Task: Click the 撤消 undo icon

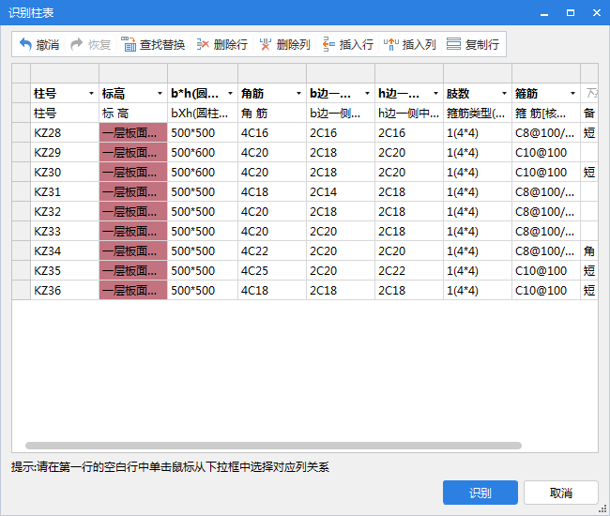Action: point(25,44)
